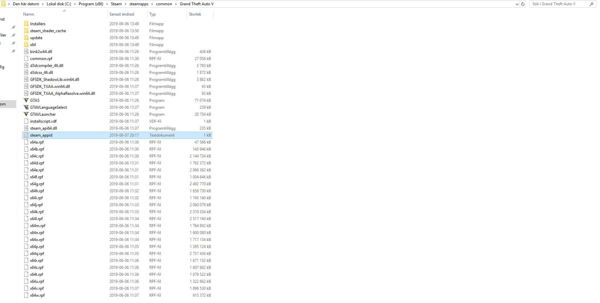Click the d3dcompiler_46.dll file icon
This screenshot has height=303, width=600.
click(26, 66)
